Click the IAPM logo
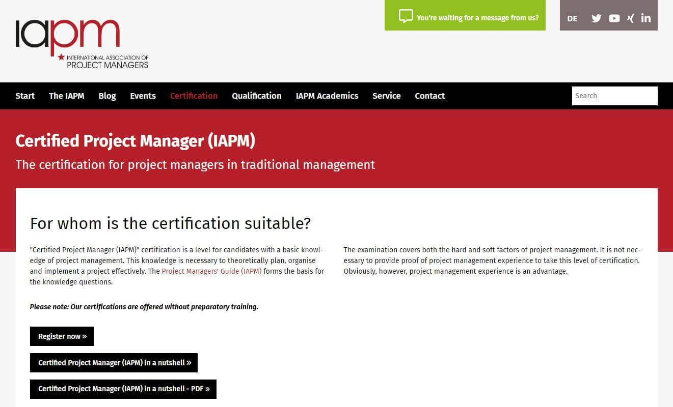The image size is (673, 407). pos(82,44)
